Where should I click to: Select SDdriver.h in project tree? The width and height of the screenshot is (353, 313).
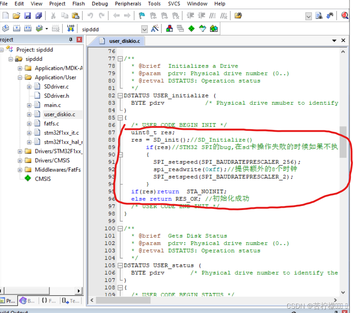[57, 96]
